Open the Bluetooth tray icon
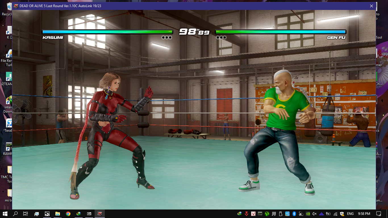Screen dimensions: 388x218 [x=294, y=214]
